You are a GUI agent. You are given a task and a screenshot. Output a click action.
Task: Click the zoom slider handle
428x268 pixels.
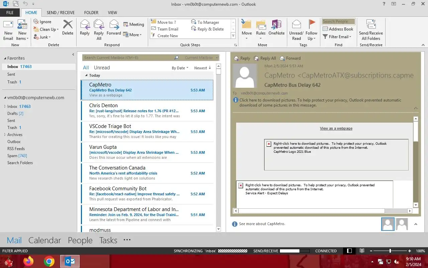(x=390, y=251)
